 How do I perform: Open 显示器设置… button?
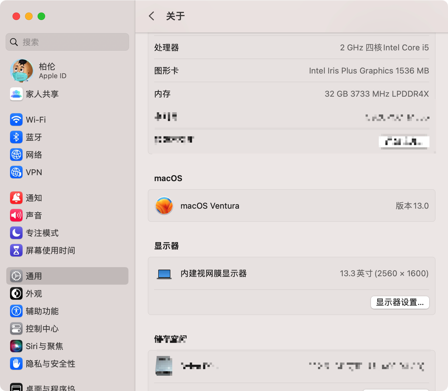click(x=400, y=302)
